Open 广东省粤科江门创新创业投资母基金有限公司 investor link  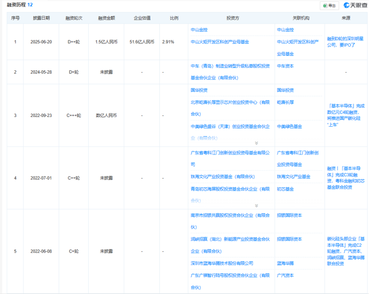pyautogui.click(x=230, y=159)
